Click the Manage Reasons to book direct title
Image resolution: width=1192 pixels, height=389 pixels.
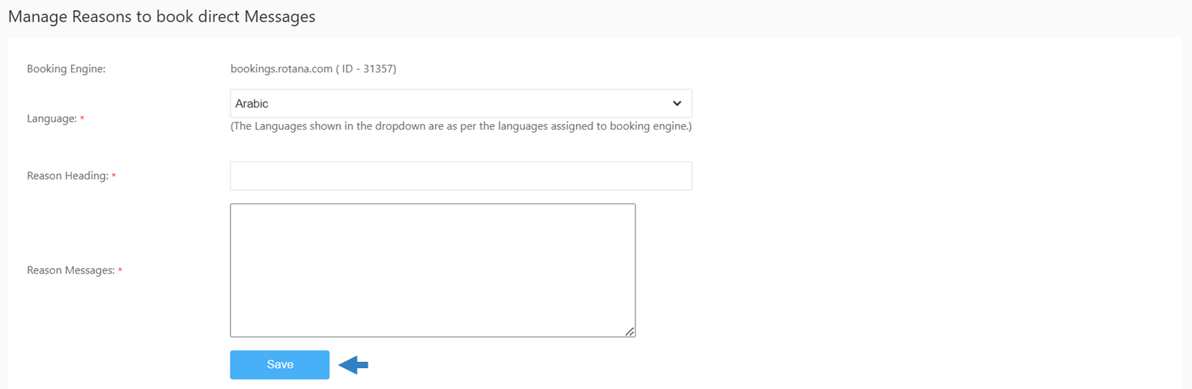162,16
